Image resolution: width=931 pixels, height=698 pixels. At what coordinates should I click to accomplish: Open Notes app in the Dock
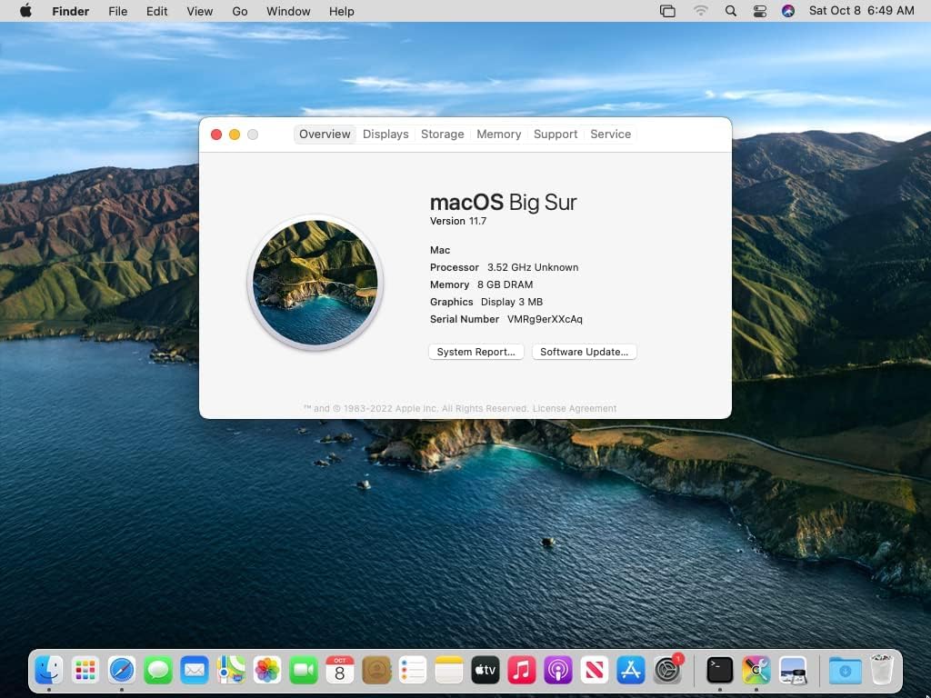449,670
